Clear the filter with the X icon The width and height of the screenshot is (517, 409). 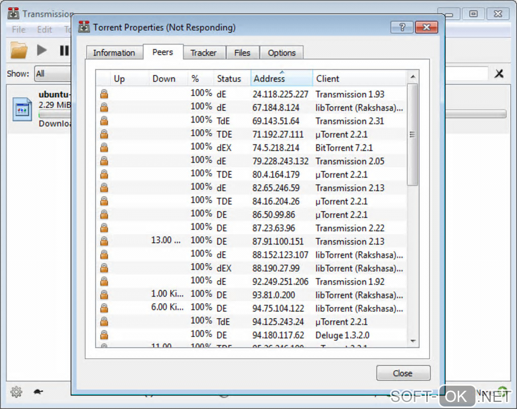pos(499,73)
